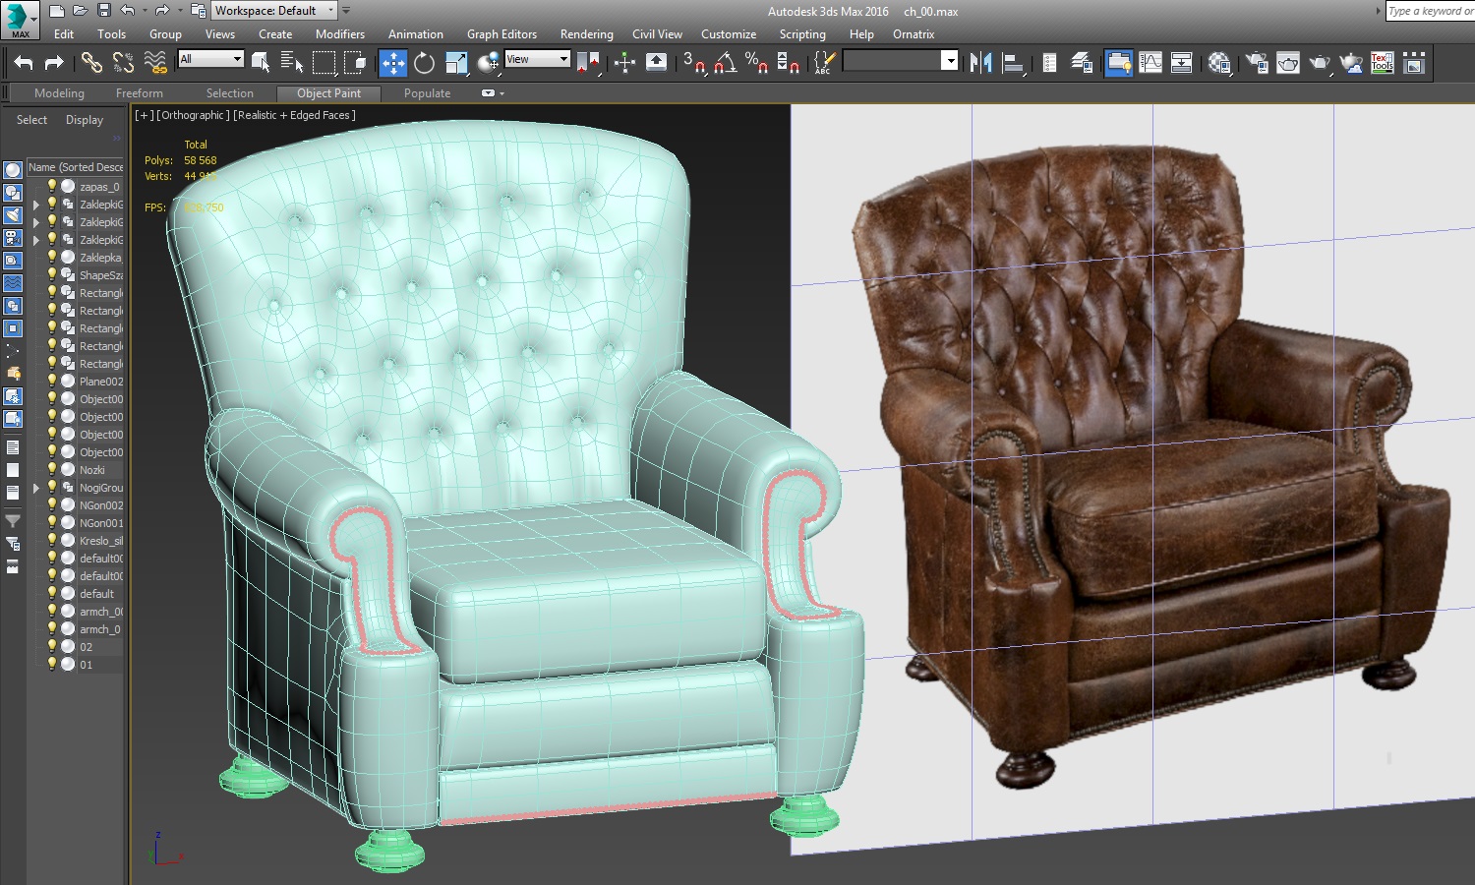
Task: Open the View reference coordinate system dropdown
Action: coord(537,59)
